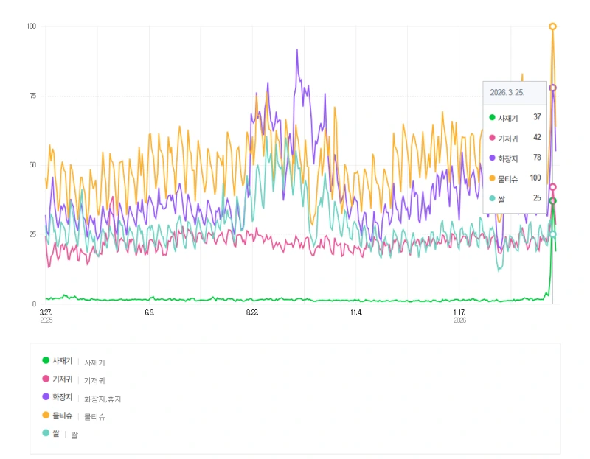590x459 pixels.
Task: Click the 기저귀 legend label
Action: (x=63, y=379)
